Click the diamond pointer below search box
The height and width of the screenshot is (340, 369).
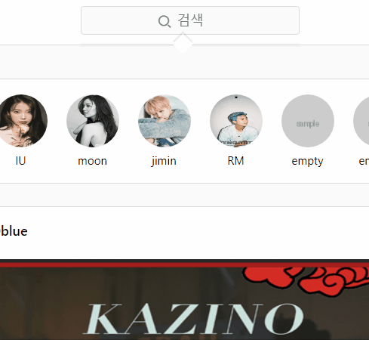(183, 43)
